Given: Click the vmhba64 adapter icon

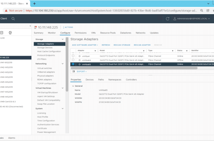Looking at the screenshot, I should (80, 60).
